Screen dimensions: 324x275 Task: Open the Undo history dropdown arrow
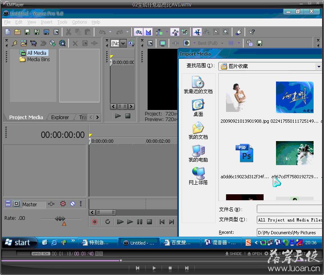click(x=110, y=32)
